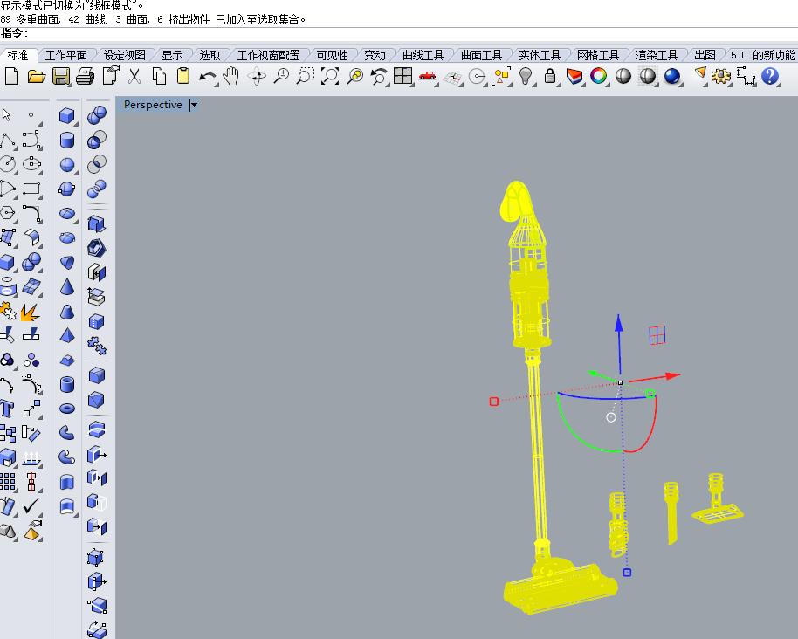Select the 显示 toolbar tab

pyautogui.click(x=172, y=55)
